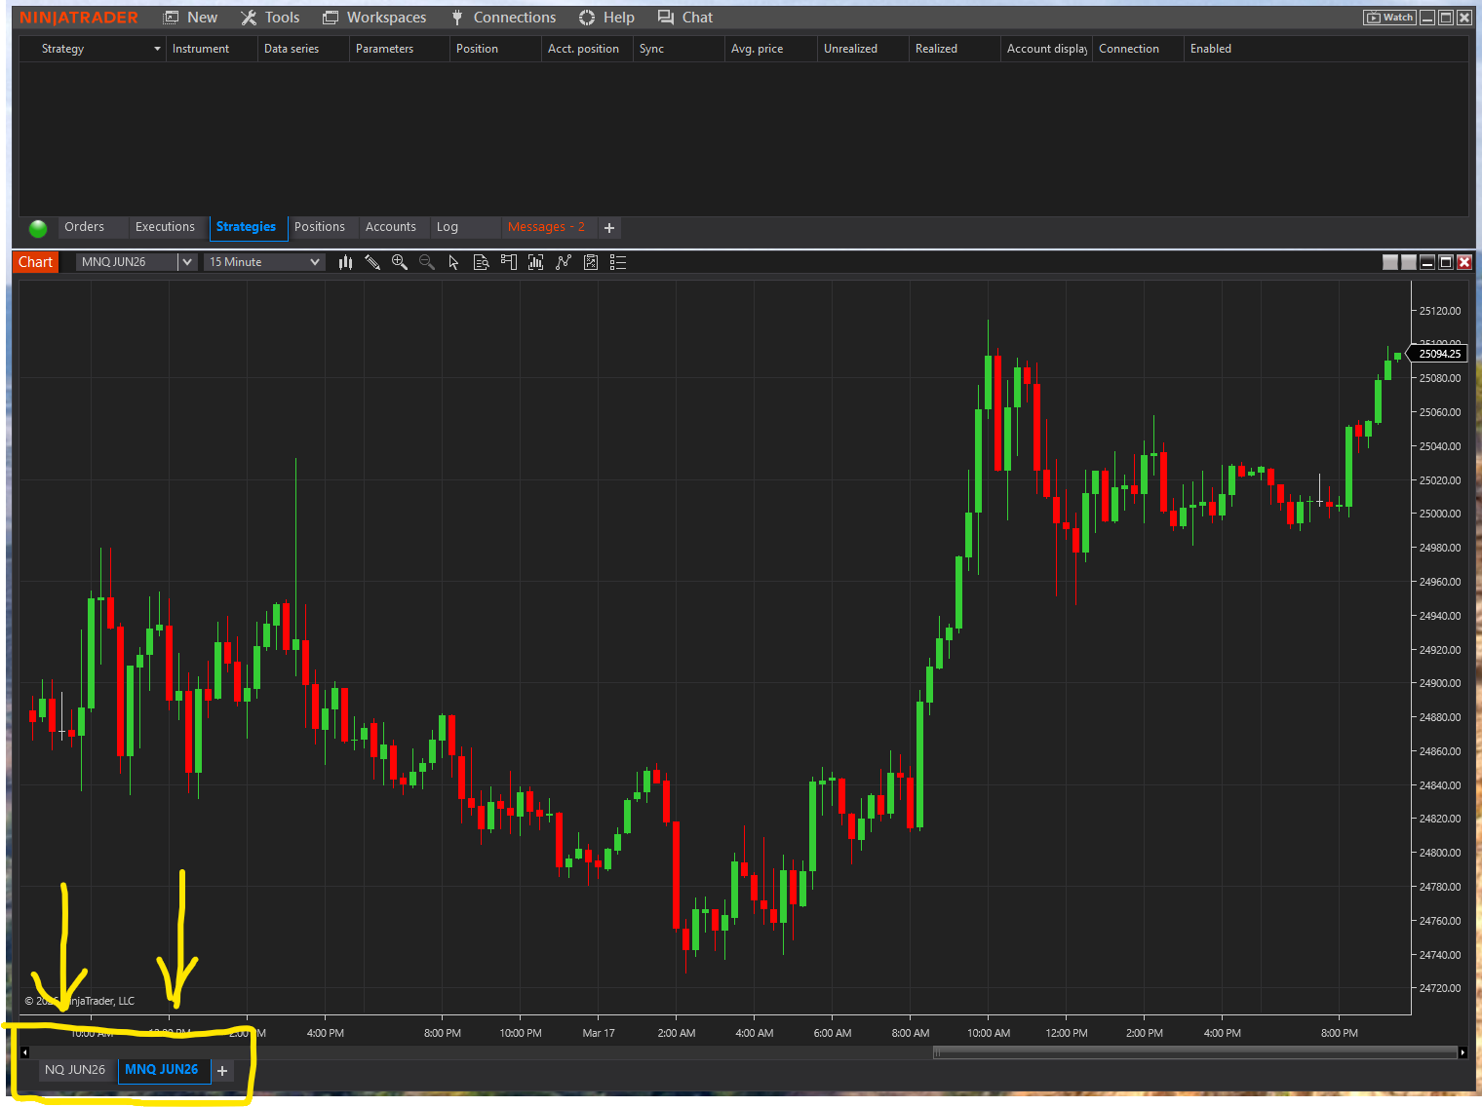
Task: Select the NQ JUN26 chart tab
Action: (x=76, y=1069)
